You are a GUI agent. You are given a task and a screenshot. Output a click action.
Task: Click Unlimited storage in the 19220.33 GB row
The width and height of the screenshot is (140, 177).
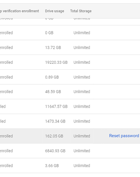click(x=82, y=62)
